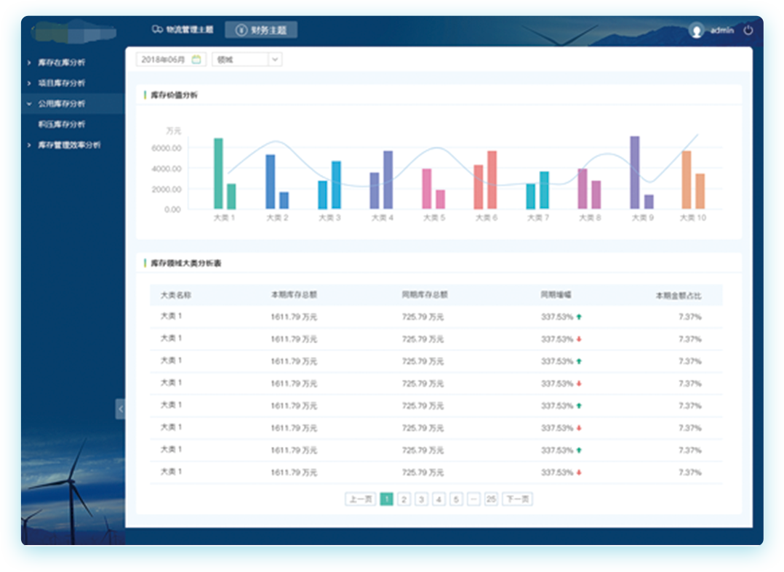Expand the 库存在库分析 menu
The height and width of the screenshot is (572, 784).
point(61,63)
